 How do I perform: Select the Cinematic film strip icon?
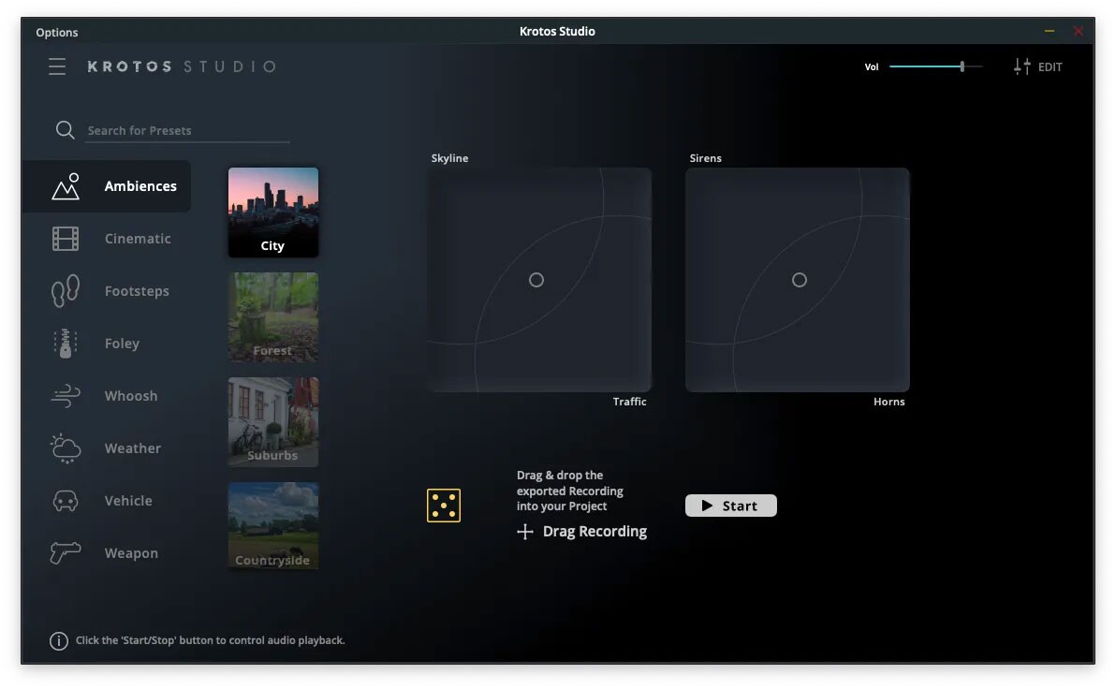66,239
